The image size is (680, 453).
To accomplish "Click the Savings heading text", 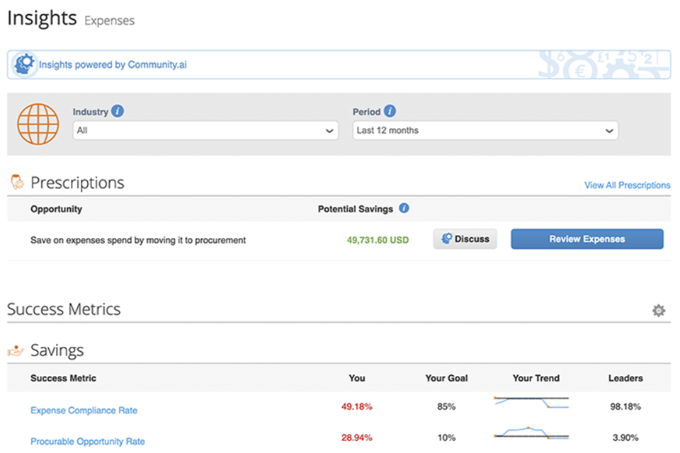I will (x=57, y=350).
